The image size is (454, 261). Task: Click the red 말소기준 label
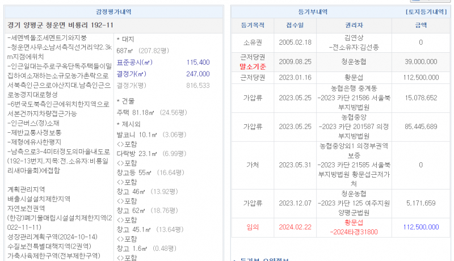(x=253, y=66)
